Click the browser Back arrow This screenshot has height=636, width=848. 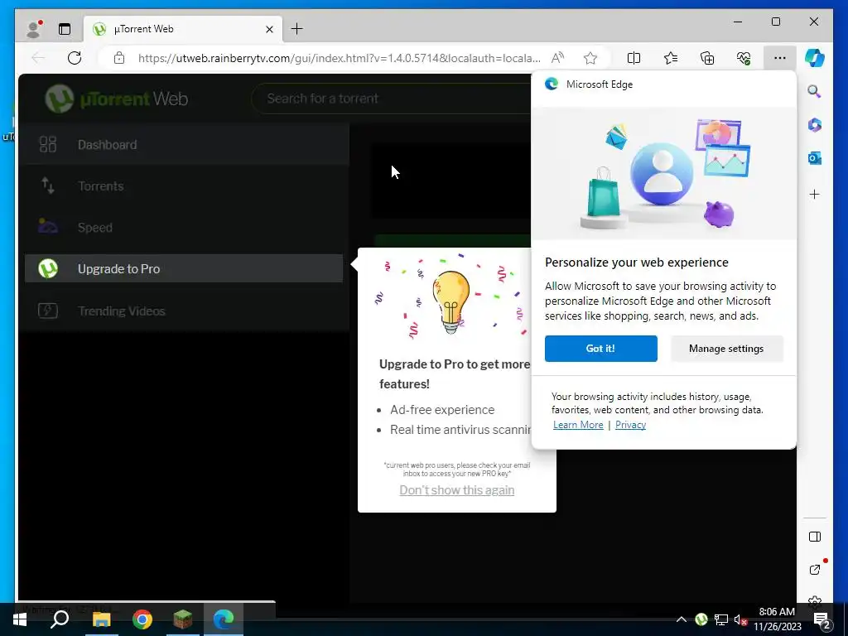click(x=38, y=58)
